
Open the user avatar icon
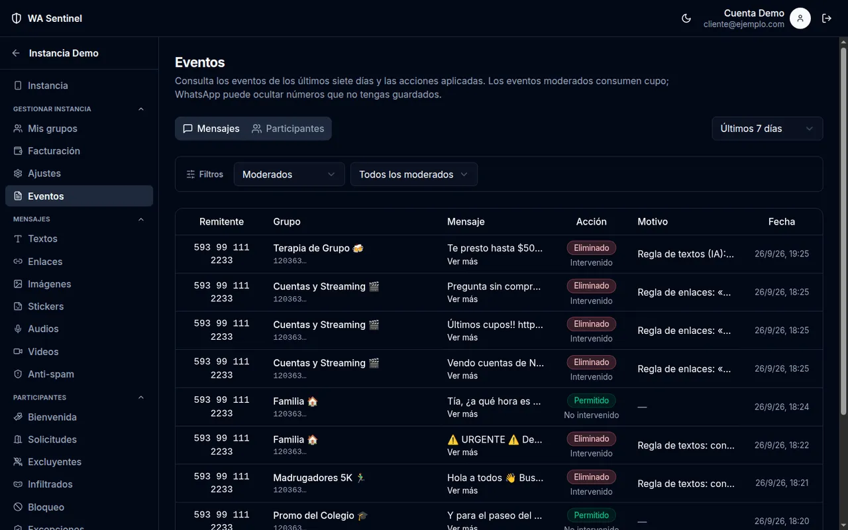click(x=800, y=19)
